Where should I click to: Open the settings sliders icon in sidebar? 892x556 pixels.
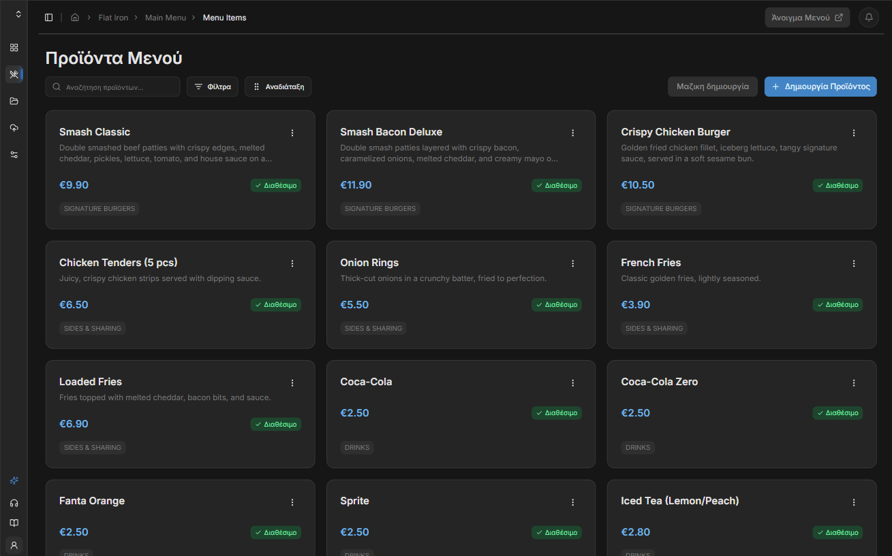(x=14, y=154)
